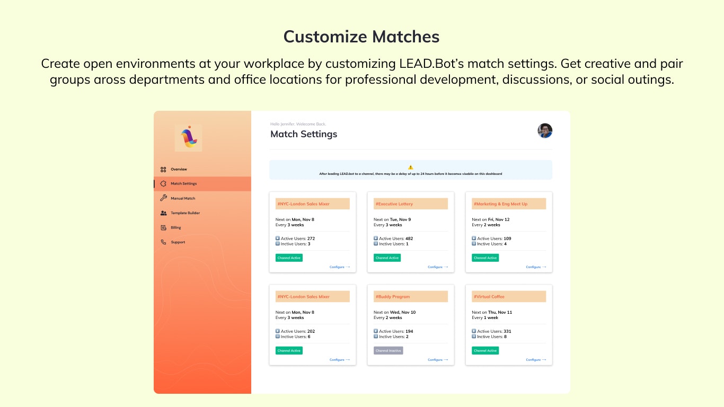Click "Every 1 week" in Virtual Coffee card

pos(485,318)
